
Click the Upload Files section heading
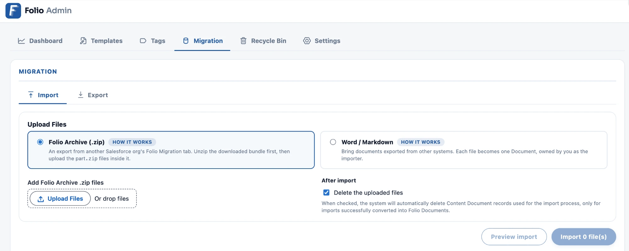pyautogui.click(x=47, y=124)
